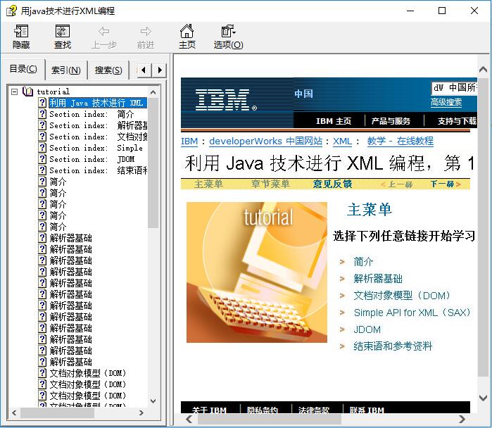This screenshot has width=492, height=428.
Task: Click the IBM logo in header
Action: tap(226, 100)
